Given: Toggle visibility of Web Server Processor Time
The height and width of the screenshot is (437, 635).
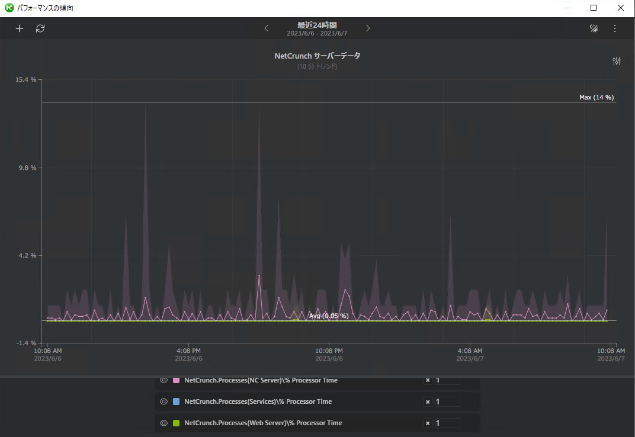Looking at the screenshot, I should click(x=163, y=423).
